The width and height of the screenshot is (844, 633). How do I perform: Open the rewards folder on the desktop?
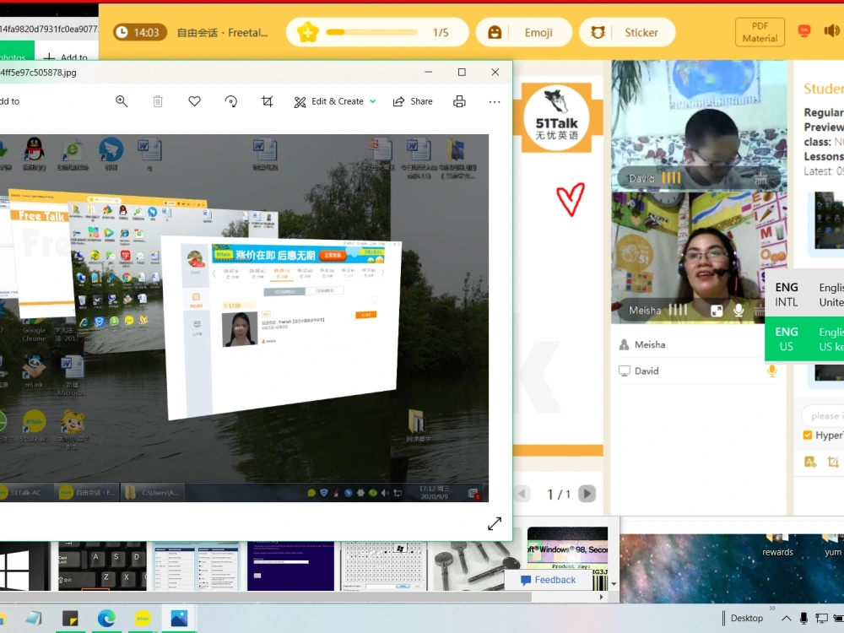pyautogui.click(x=777, y=546)
